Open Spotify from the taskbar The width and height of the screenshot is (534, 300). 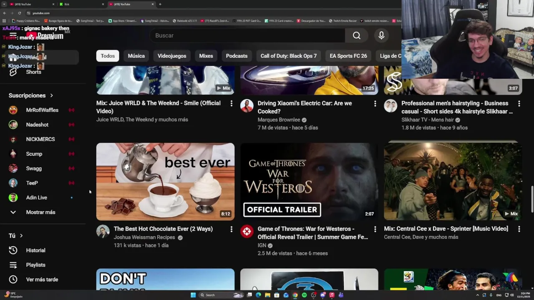304,295
